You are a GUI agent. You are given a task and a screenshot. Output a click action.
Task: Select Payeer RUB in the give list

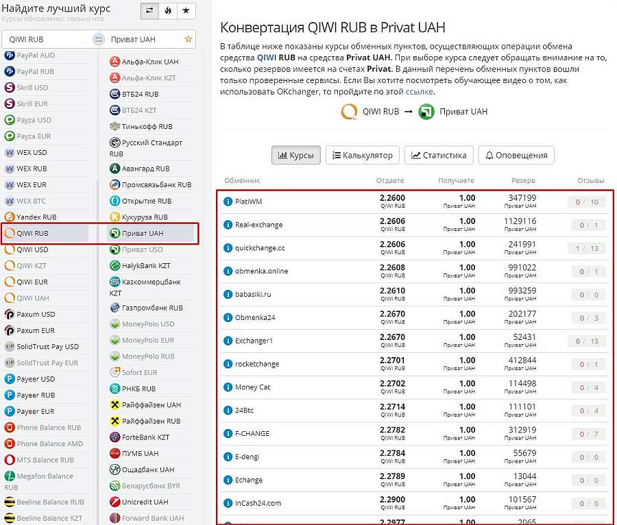[x=30, y=395]
